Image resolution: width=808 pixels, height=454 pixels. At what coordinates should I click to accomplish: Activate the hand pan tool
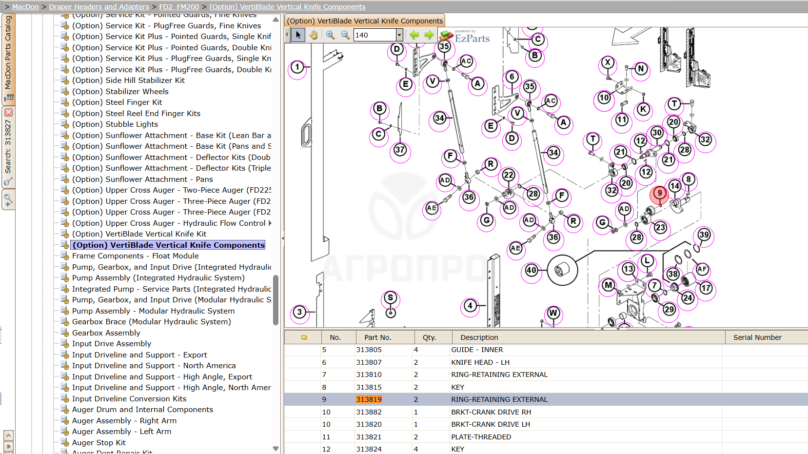314,35
